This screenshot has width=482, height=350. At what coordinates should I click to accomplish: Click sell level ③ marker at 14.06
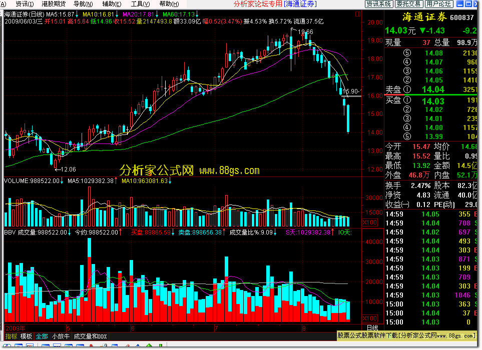pos(407,71)
